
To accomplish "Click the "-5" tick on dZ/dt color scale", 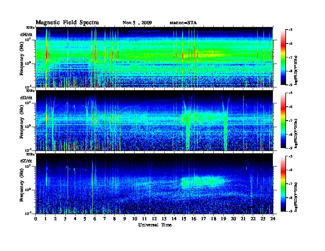I will pyautogui.click(x=290, y=156).
